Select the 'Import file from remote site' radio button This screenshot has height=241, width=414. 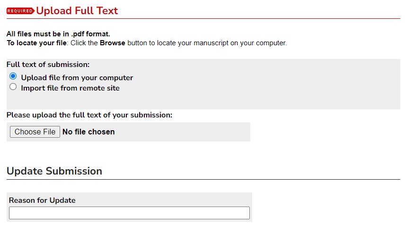pyautogui.click(x=13, y=87)
